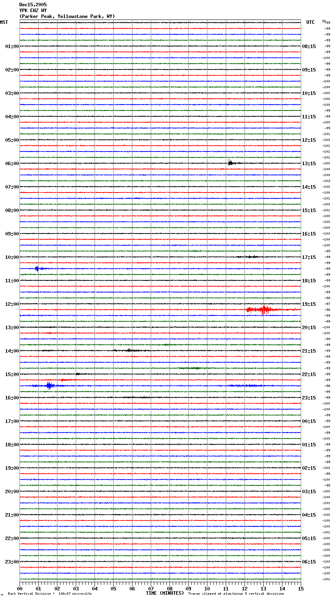Click the 12:15 UTC time label
Viewport: 332px width, 599px height.
tap(309, 140)
